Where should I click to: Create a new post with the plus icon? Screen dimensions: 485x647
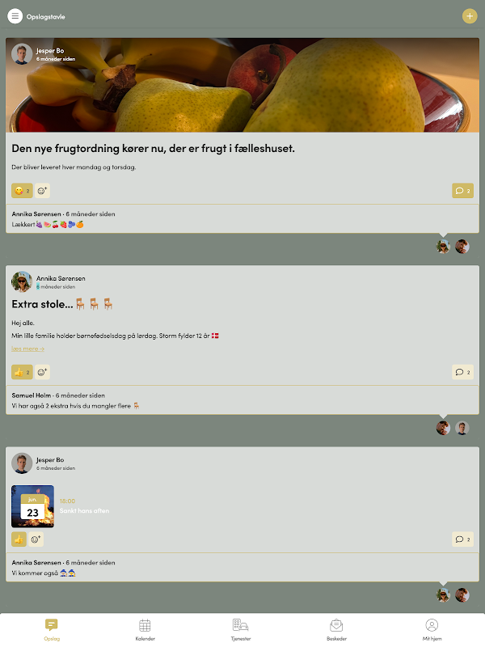click(x=470, y=16)
